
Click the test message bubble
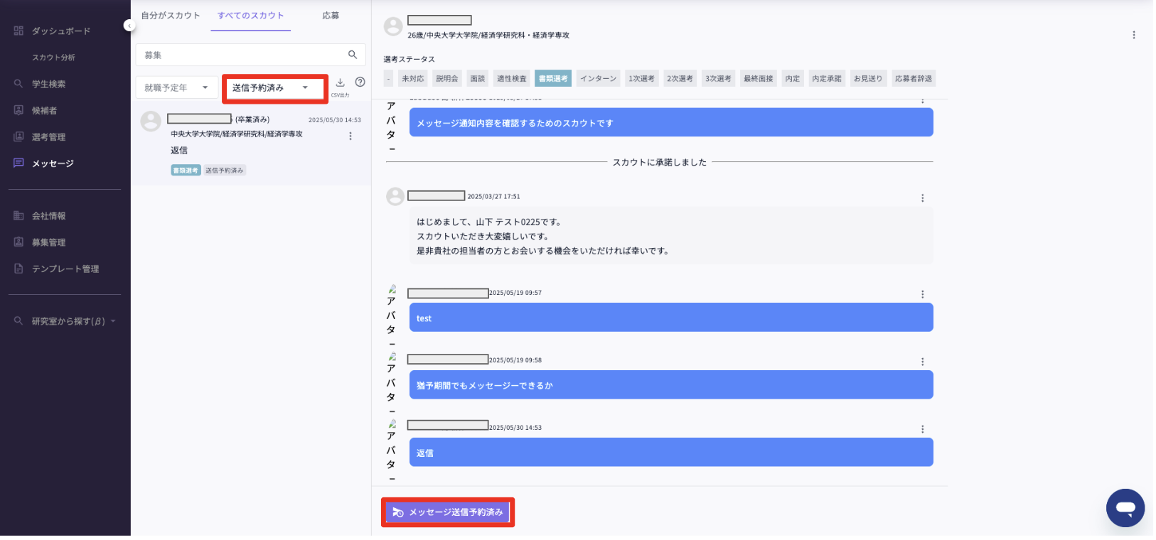click(x=671, y=318)
